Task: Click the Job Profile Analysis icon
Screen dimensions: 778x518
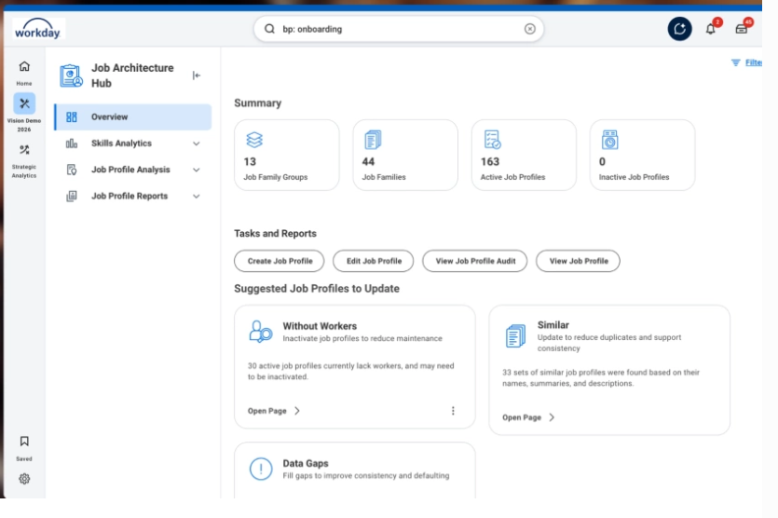Action: pyautogui.click(x=72, y=170)
